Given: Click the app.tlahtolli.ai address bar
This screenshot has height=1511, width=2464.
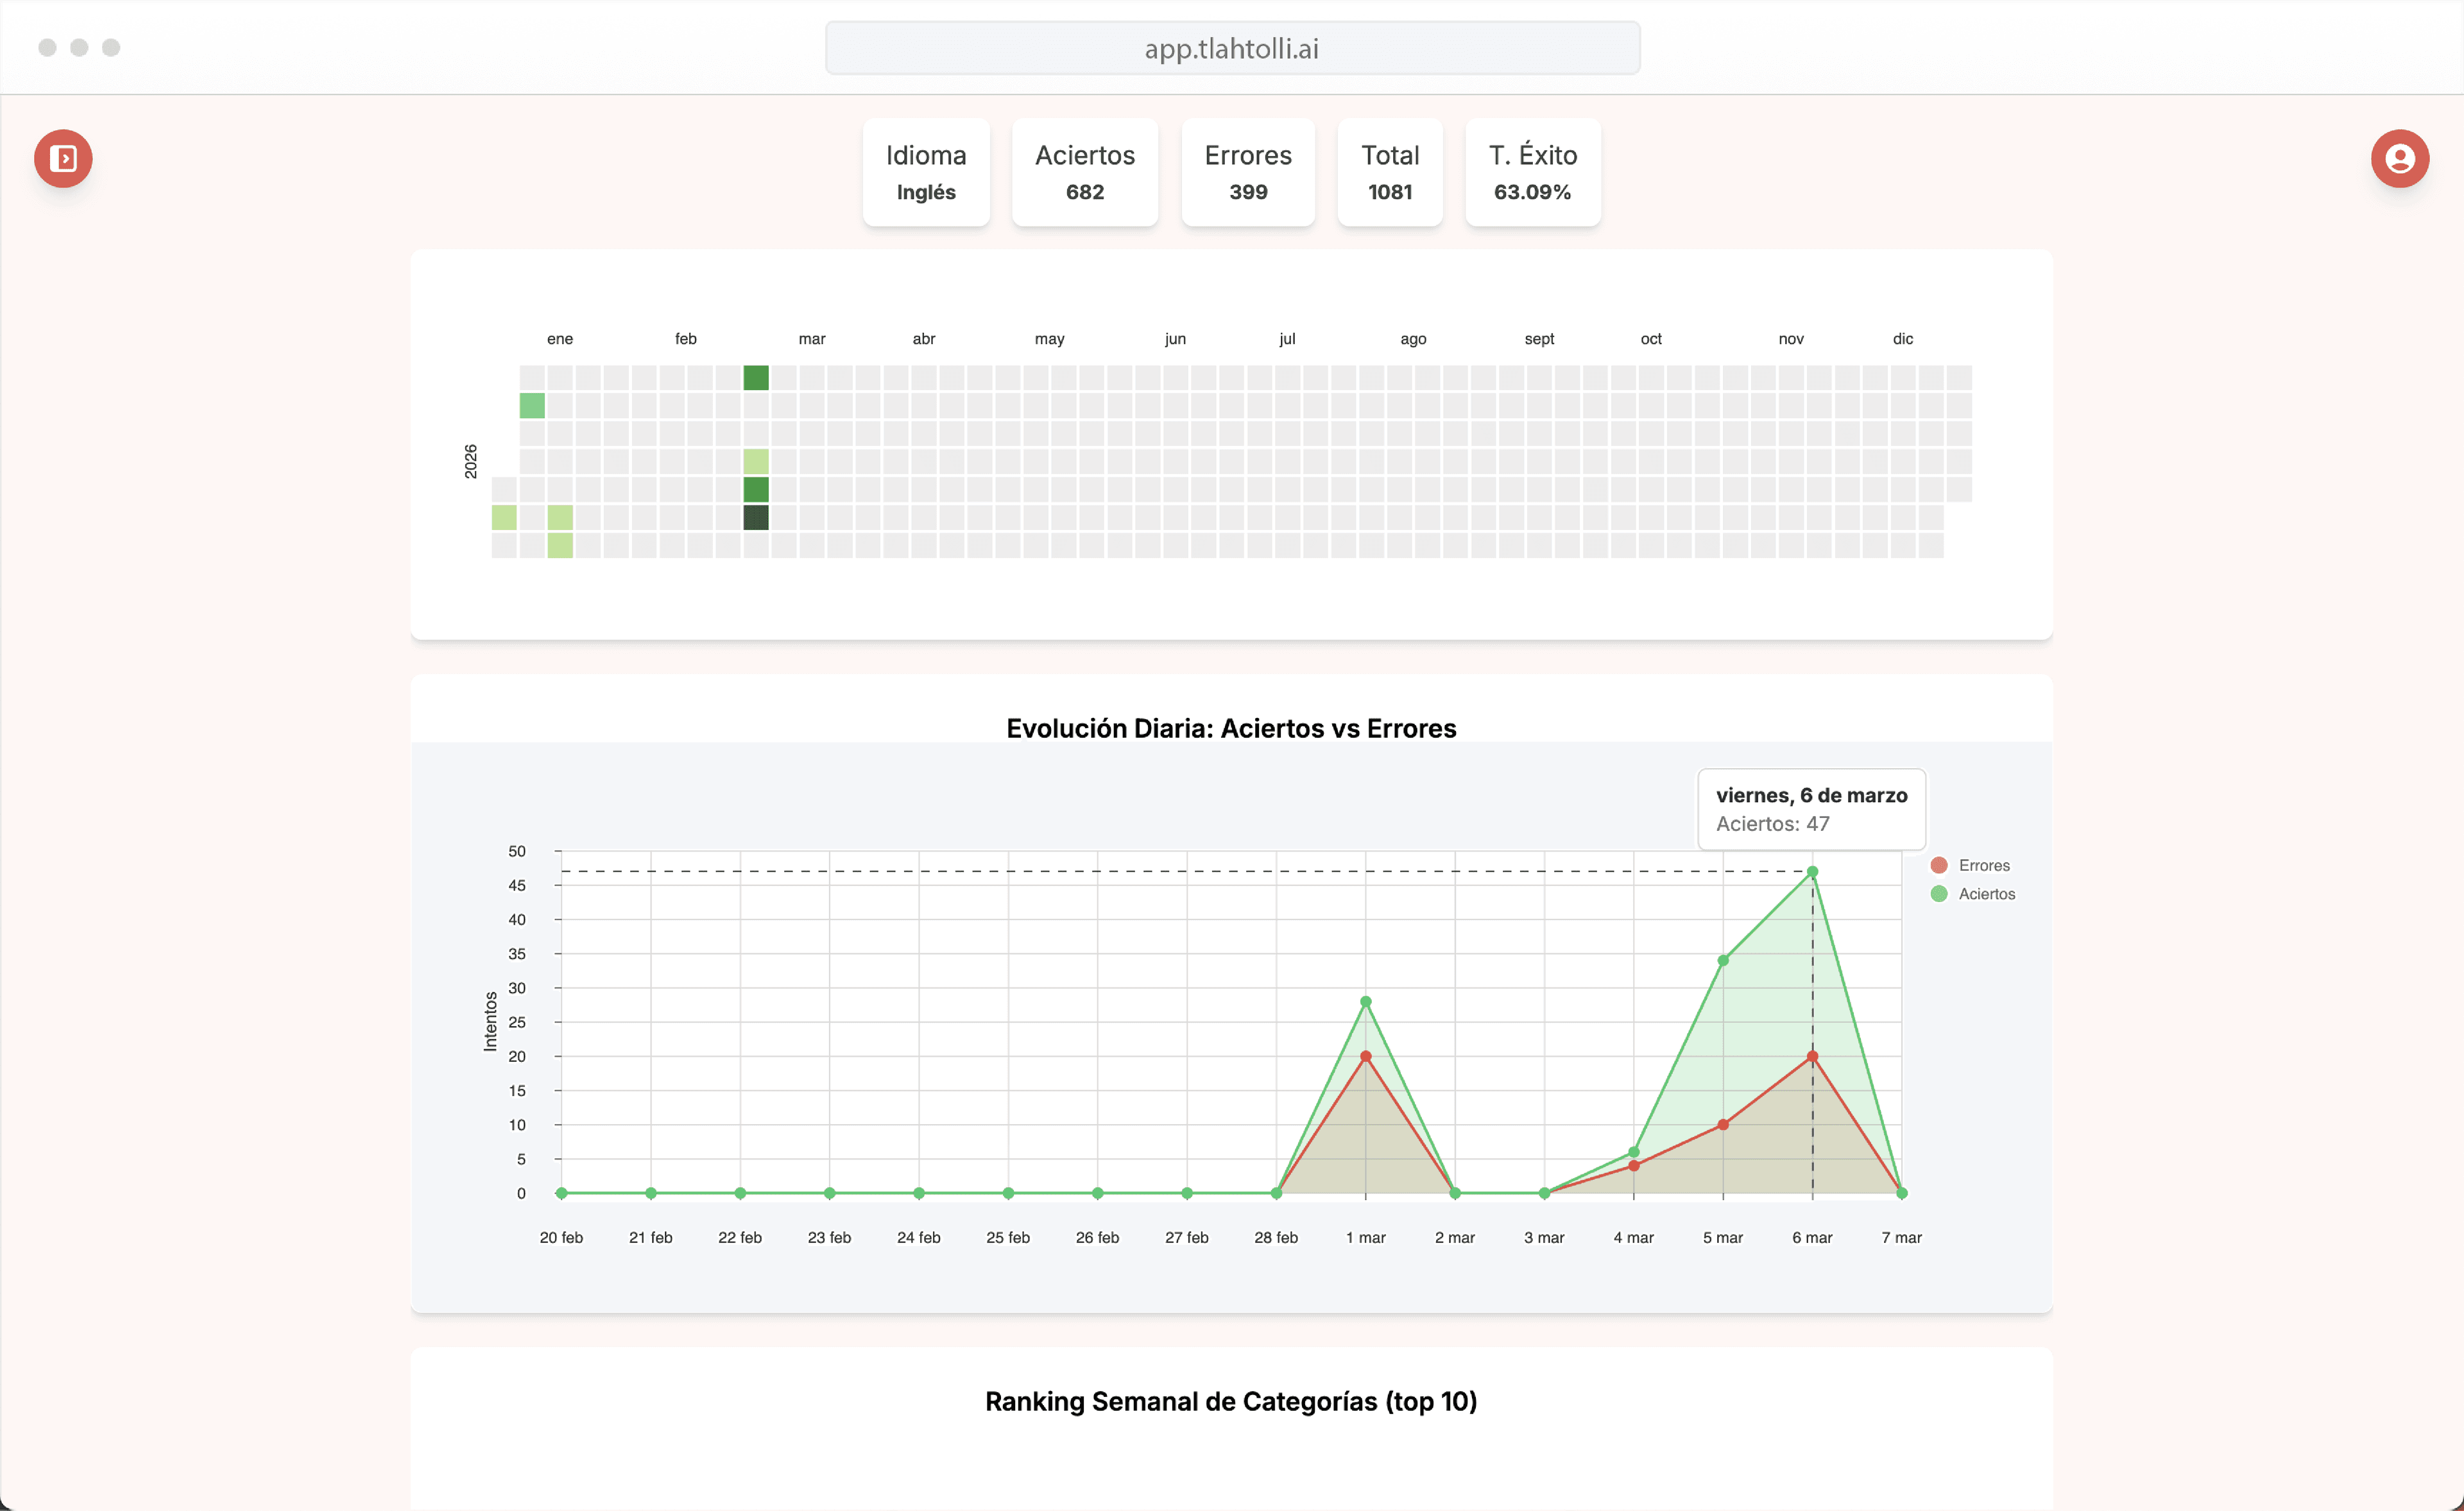Looking at the screenshot, I should pos(1231,48).
